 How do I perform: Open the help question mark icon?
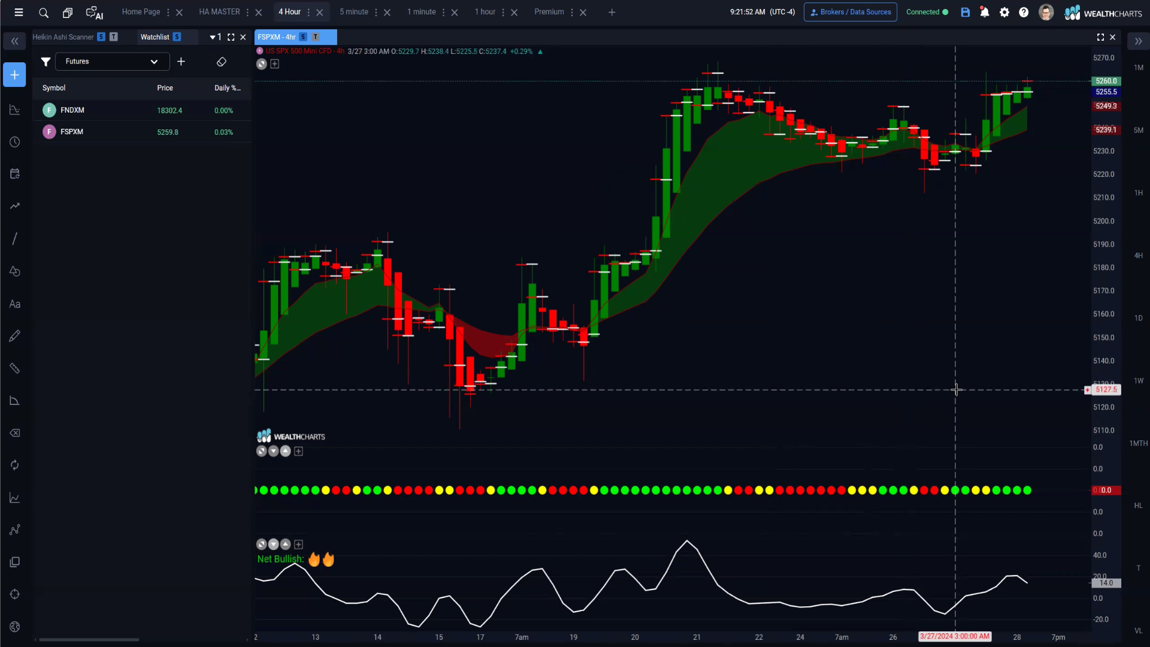[1024, 12]
